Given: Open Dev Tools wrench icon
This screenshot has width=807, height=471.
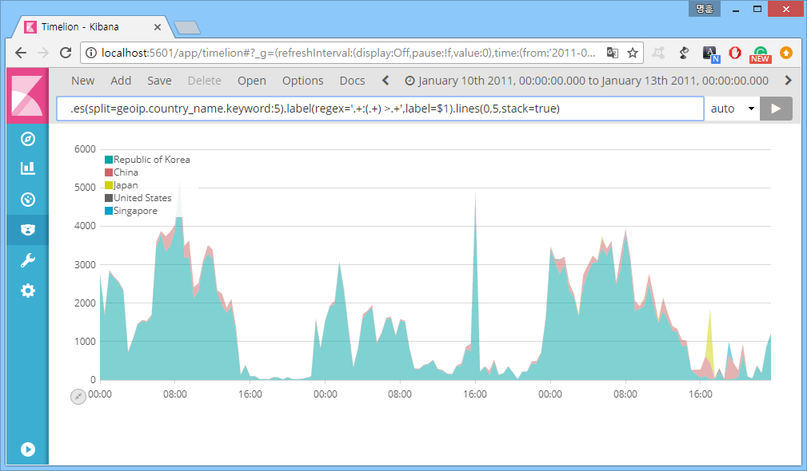Looking at the screenshot, I should pyautogui.click(x=28, y=260).
